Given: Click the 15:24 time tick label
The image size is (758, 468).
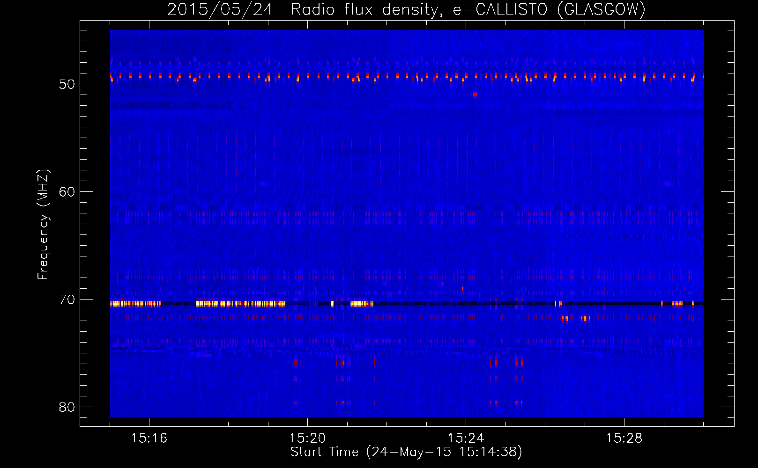Looking at the screenshot, I should pos(466,438).
